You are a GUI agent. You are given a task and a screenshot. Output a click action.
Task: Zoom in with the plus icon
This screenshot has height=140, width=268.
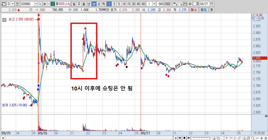tap(262, 138)
